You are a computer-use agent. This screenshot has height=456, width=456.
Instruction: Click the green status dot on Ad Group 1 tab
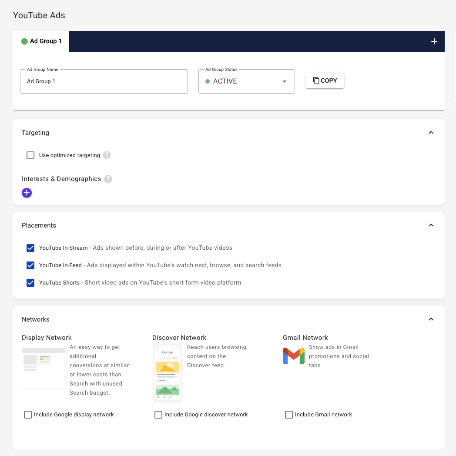point(24,41)
